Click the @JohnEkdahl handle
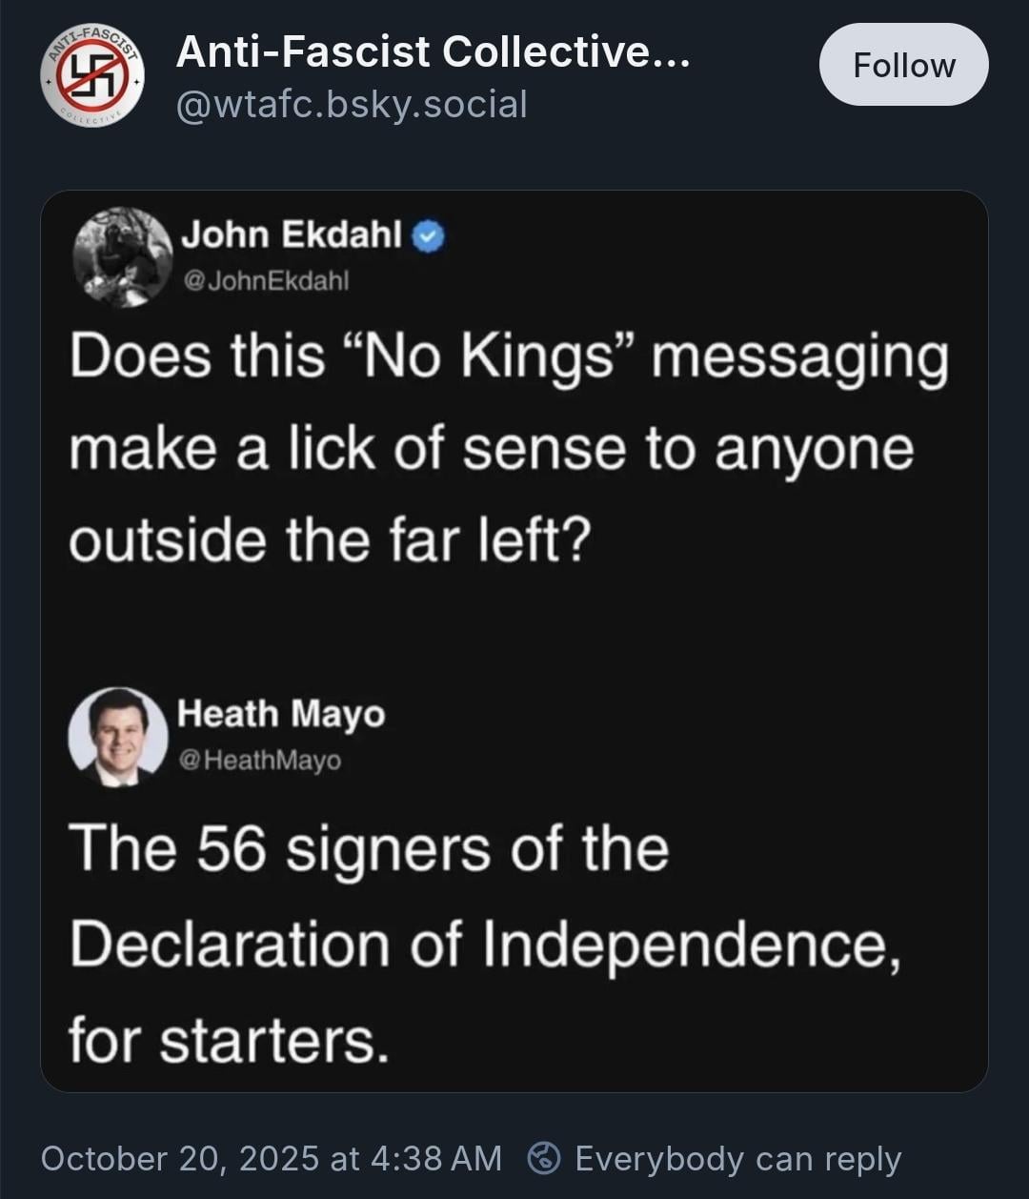Image resolution: width=1029 pixels, height=1199 pixels. point(265,280)
